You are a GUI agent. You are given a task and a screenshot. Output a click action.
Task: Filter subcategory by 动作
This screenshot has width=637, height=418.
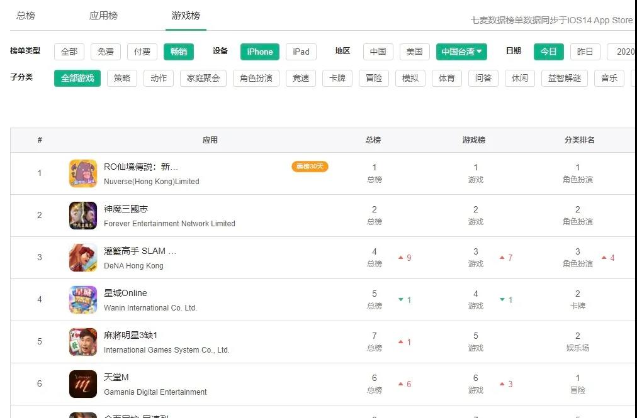(159, 78)
